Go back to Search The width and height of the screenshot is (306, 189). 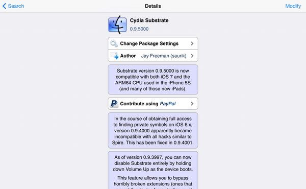click(13, 6)
